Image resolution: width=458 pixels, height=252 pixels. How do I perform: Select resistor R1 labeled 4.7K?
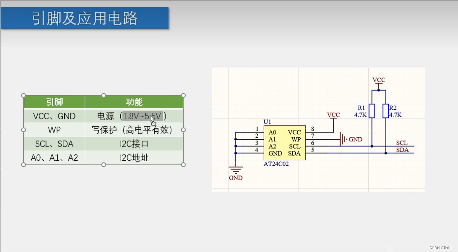point(371,111)
